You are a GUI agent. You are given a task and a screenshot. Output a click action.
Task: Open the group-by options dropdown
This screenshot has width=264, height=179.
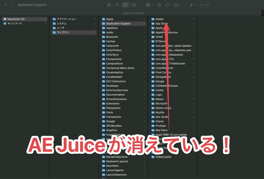click(150, 5)
